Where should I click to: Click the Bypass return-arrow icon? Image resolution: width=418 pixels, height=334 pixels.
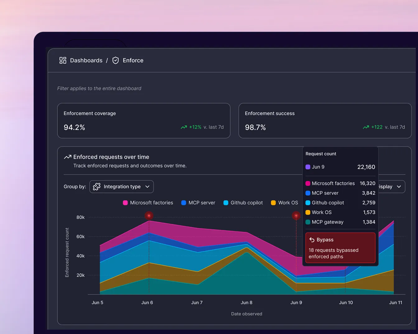coord(312,240)
